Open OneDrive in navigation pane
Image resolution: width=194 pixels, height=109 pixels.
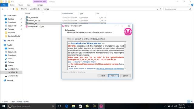pos(10,41)
